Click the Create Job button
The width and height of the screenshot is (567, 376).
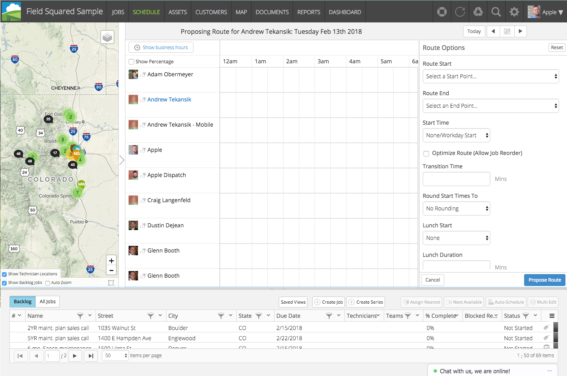[328, 302]
